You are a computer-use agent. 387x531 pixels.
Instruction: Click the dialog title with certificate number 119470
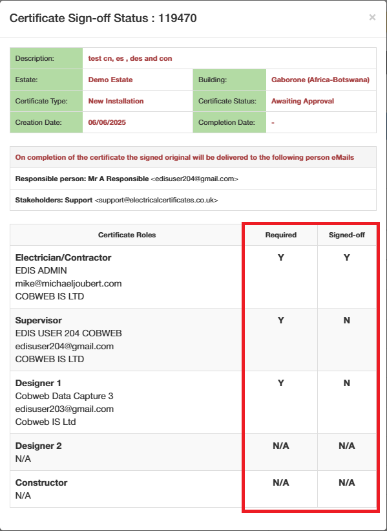tap(103, 18)
